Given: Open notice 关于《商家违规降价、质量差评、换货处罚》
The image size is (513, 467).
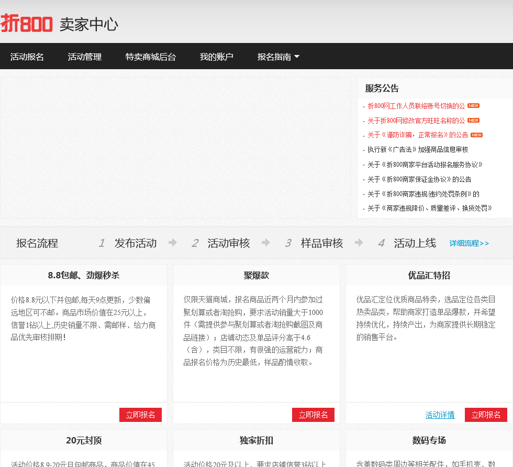Looking at the screenshot, I should pyautogui.click(x=429, y=208).
